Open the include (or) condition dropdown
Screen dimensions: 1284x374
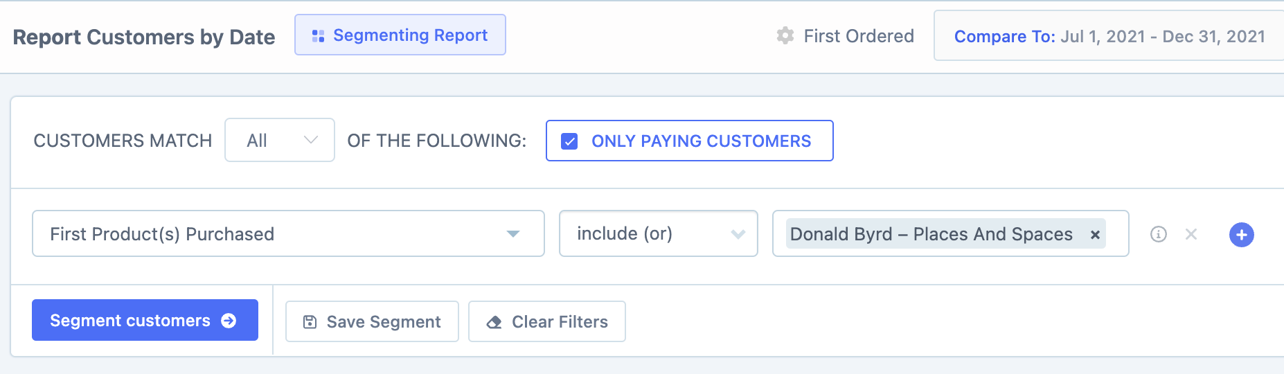658,233
